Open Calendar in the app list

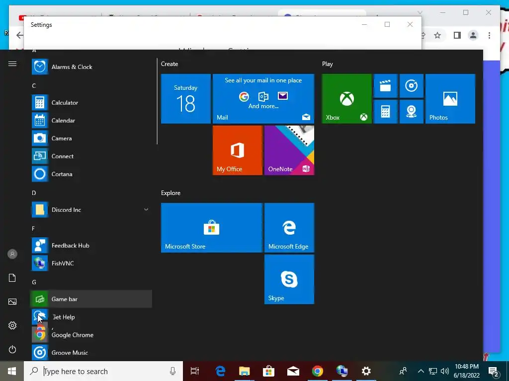pyautogui.click(x=91, y=120)
